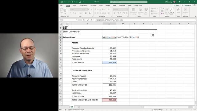This screenshot has height=111, width=197.
Task: Click the Cut scissors icon
Action: tap(65, 9)
